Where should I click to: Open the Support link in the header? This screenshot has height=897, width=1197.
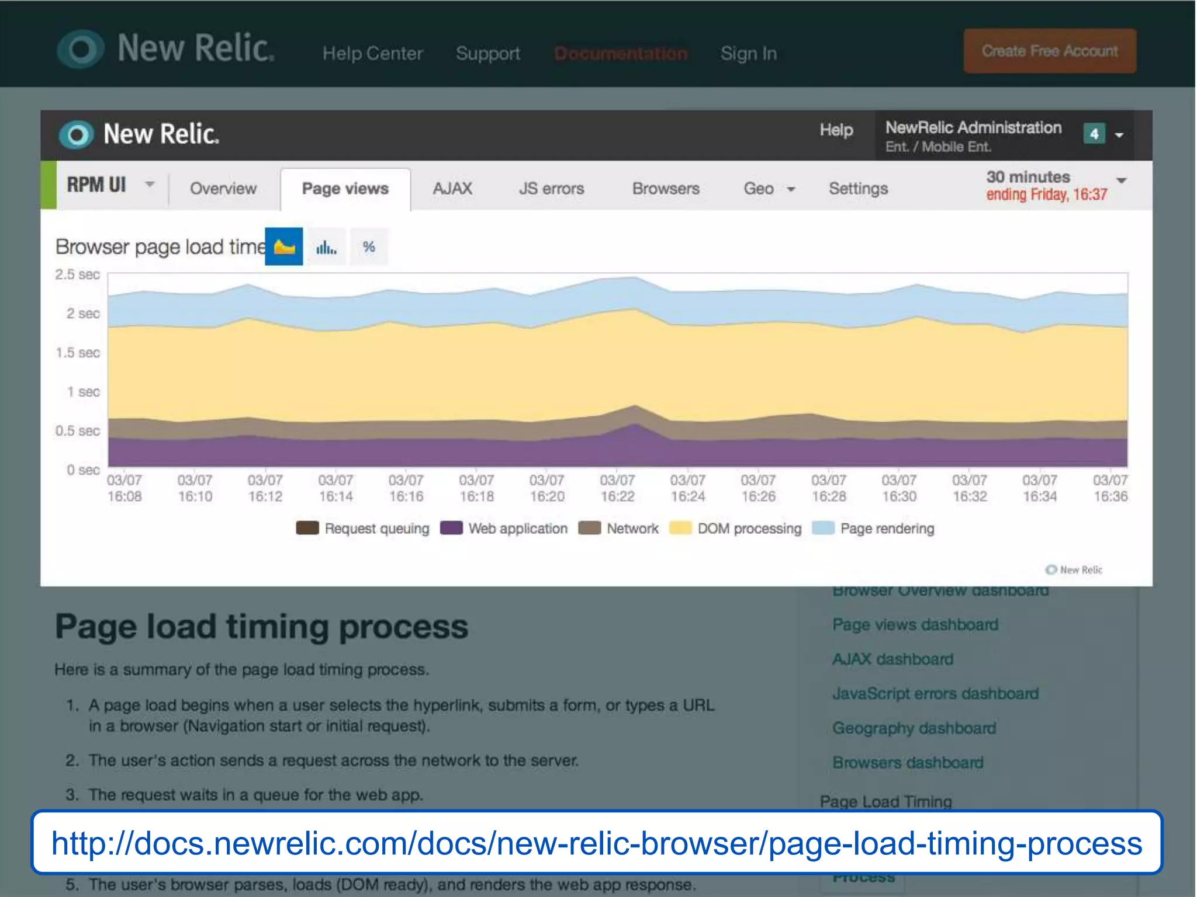488,53
